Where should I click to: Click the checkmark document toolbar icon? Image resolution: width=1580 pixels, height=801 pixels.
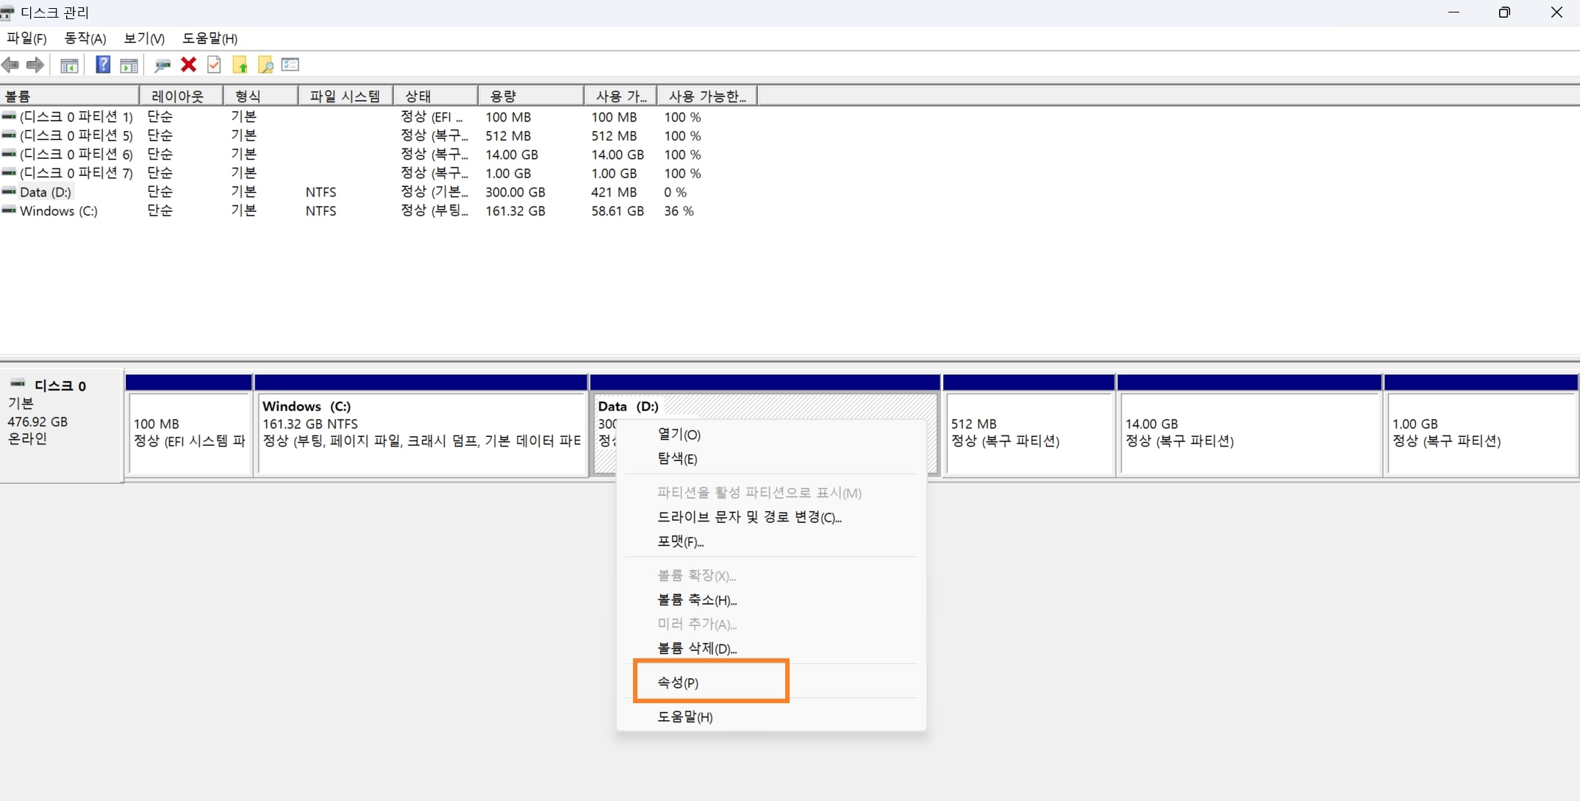213,65
